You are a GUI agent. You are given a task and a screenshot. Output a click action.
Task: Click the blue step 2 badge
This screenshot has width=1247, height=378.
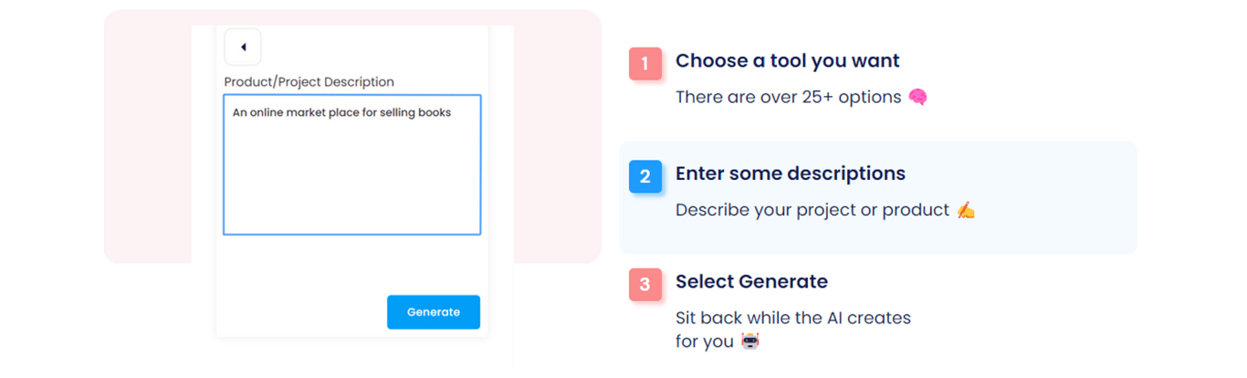[x=644, y=176]
